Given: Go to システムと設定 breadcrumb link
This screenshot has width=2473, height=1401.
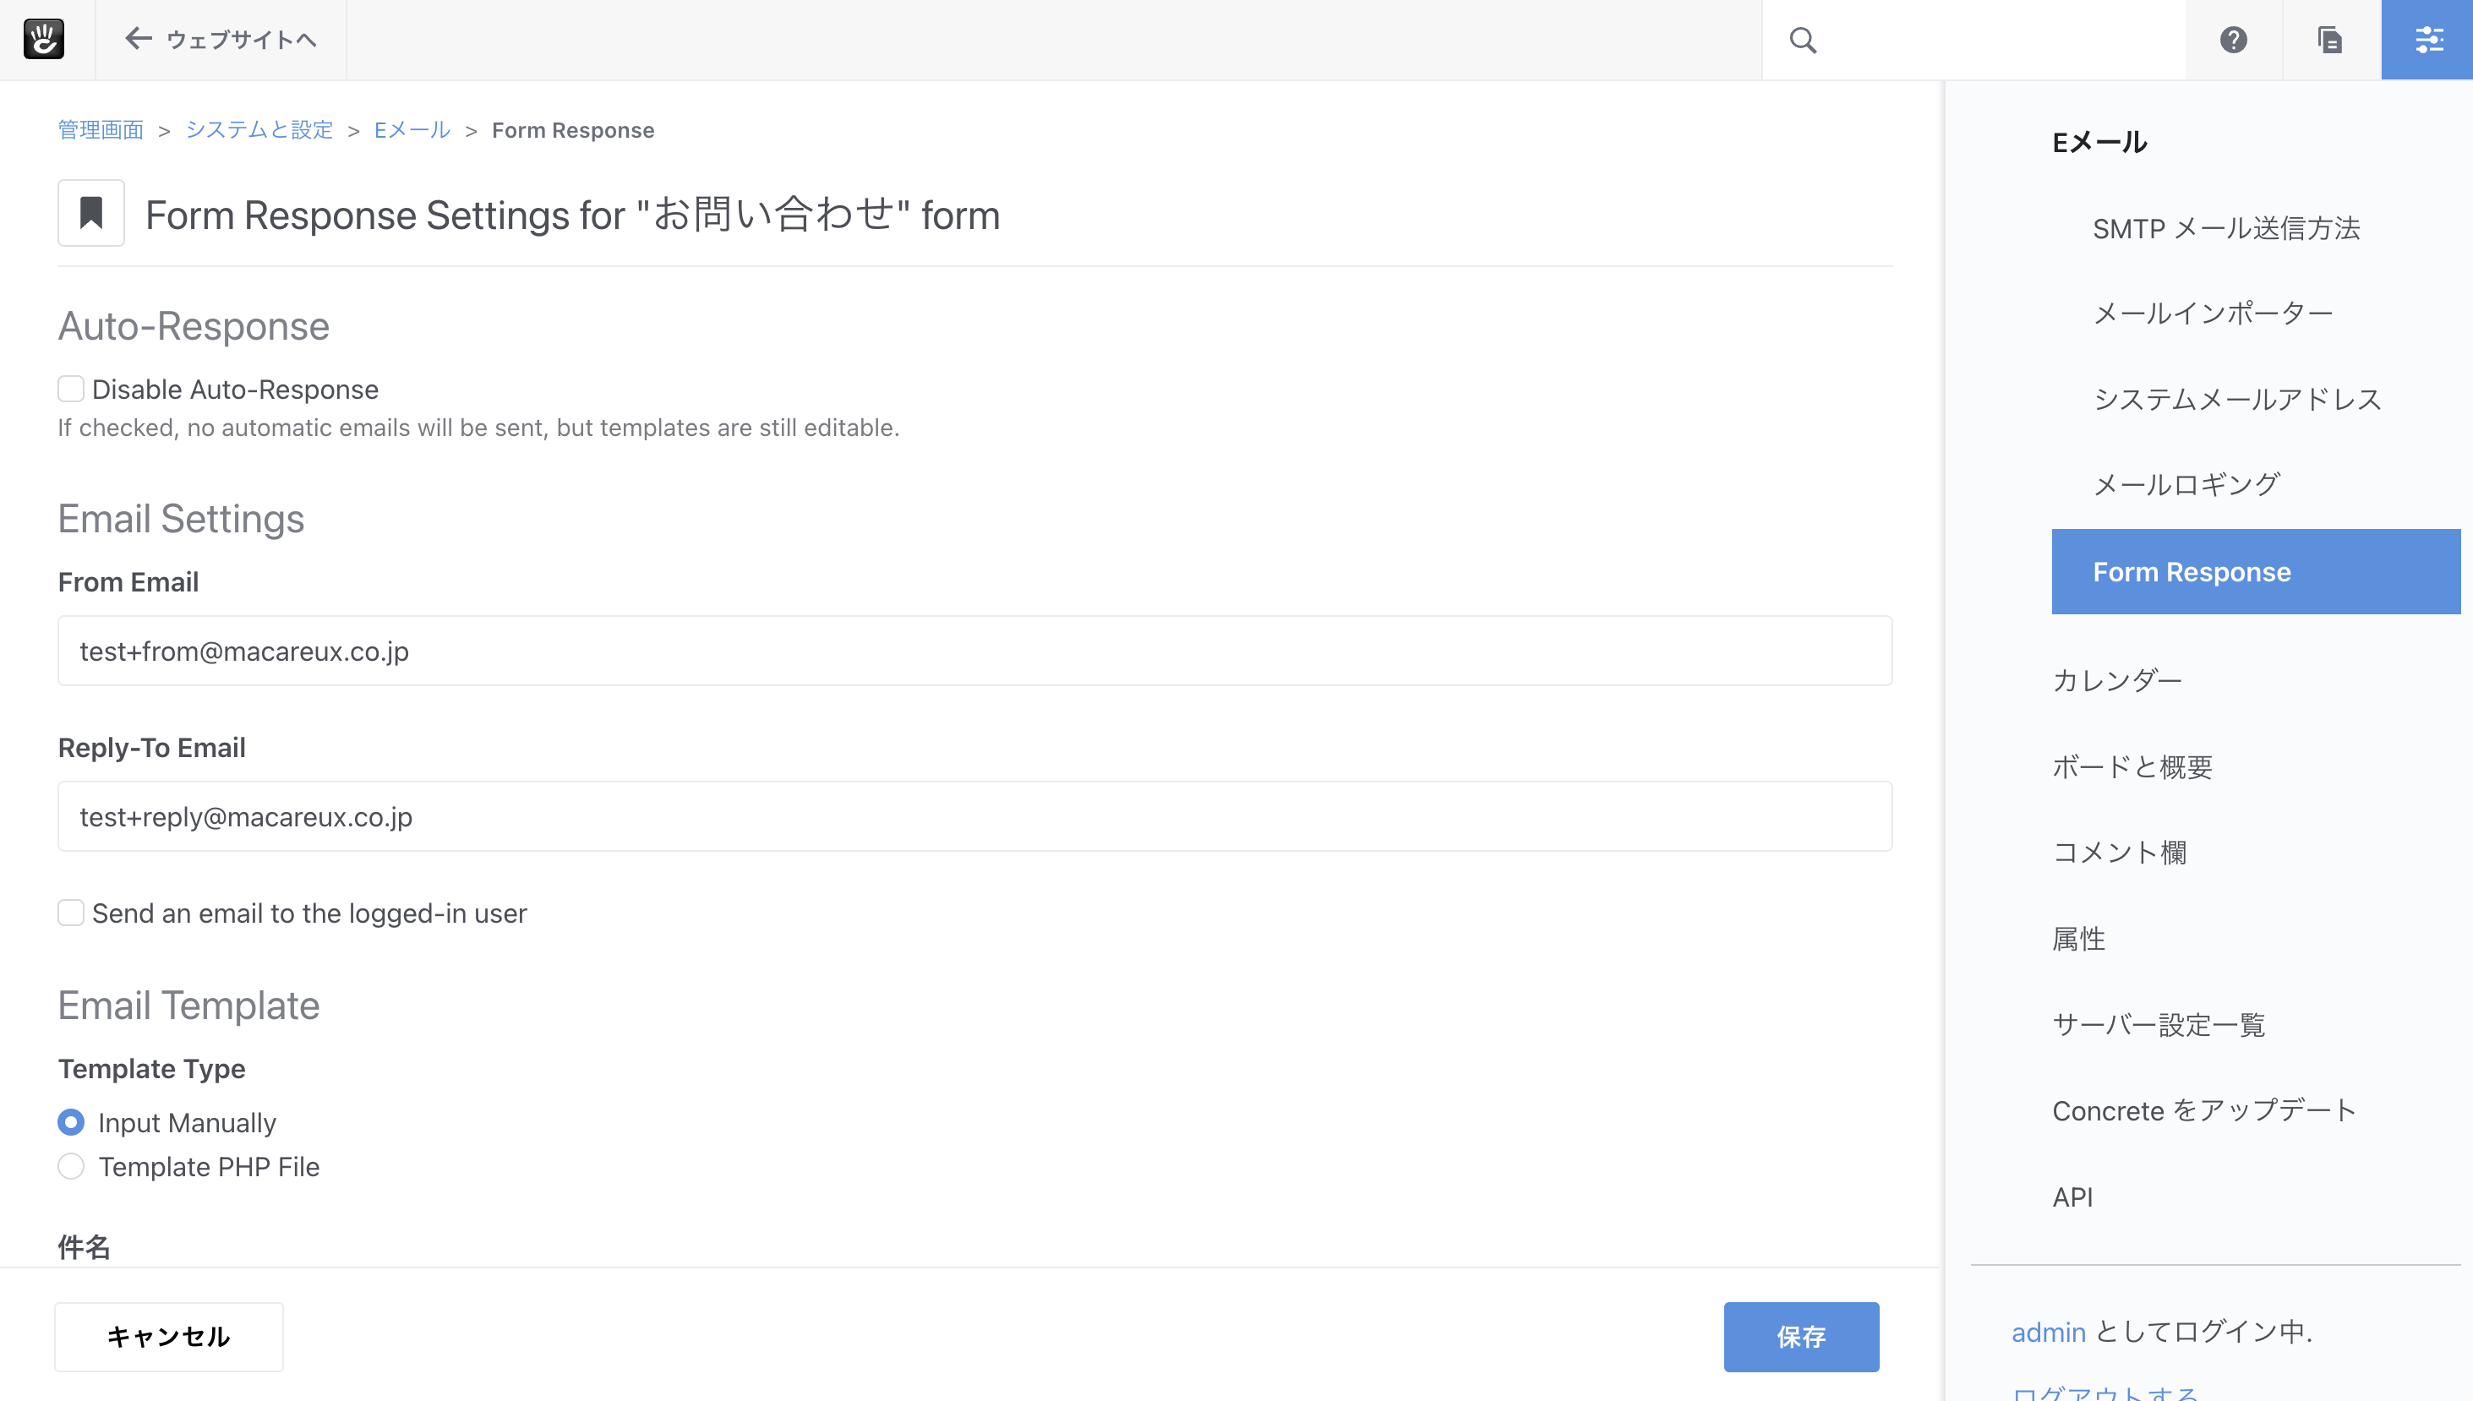Looking at the screenshot, I should [259, 130].
